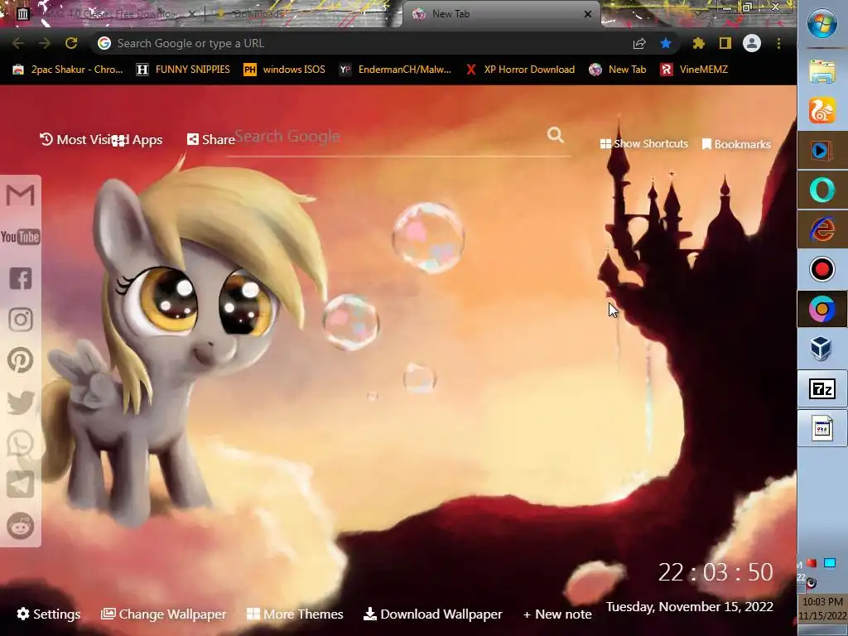Toggle Show Shortcuts

(644, 144)
